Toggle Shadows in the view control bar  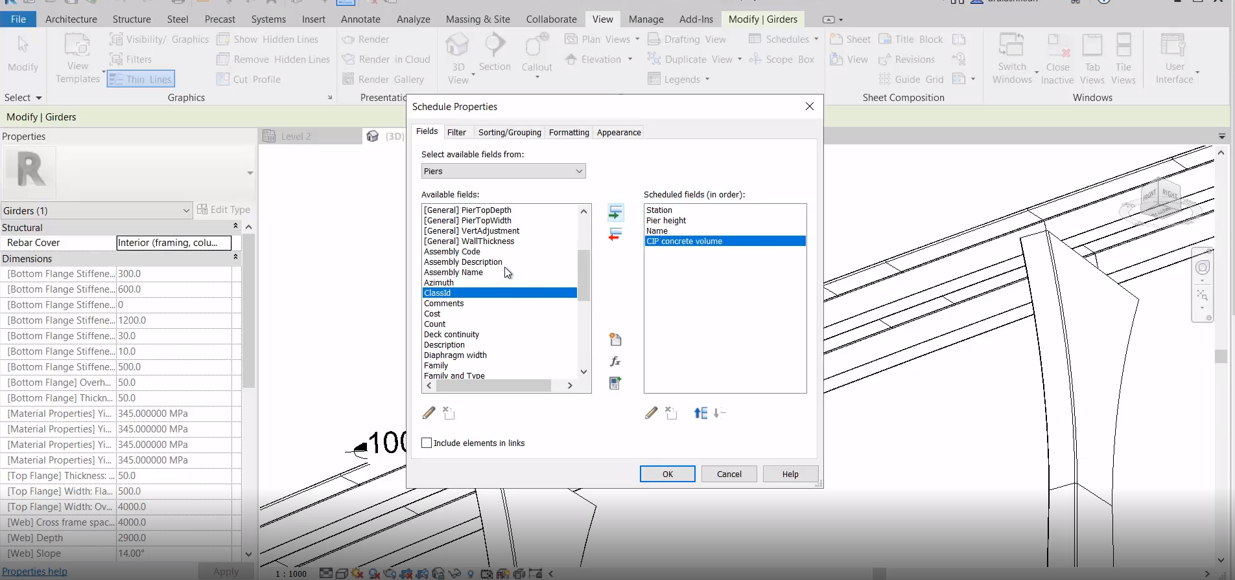point(374,574)
